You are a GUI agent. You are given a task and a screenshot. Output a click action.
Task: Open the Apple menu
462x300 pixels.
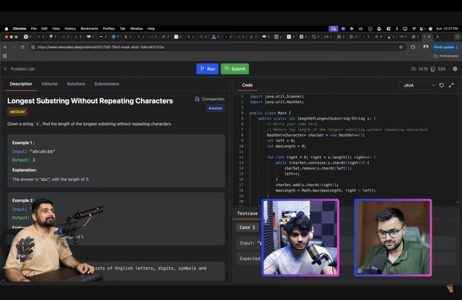[7, 29]
